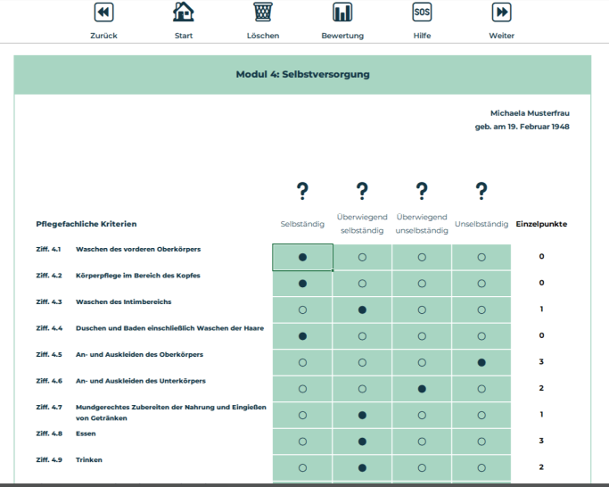Click the Bewertung label text

click(x=342, y=36)
